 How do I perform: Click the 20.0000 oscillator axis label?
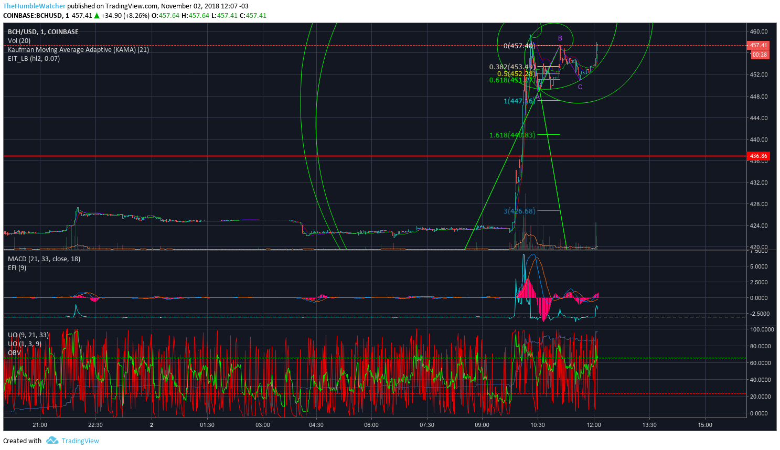761,397
